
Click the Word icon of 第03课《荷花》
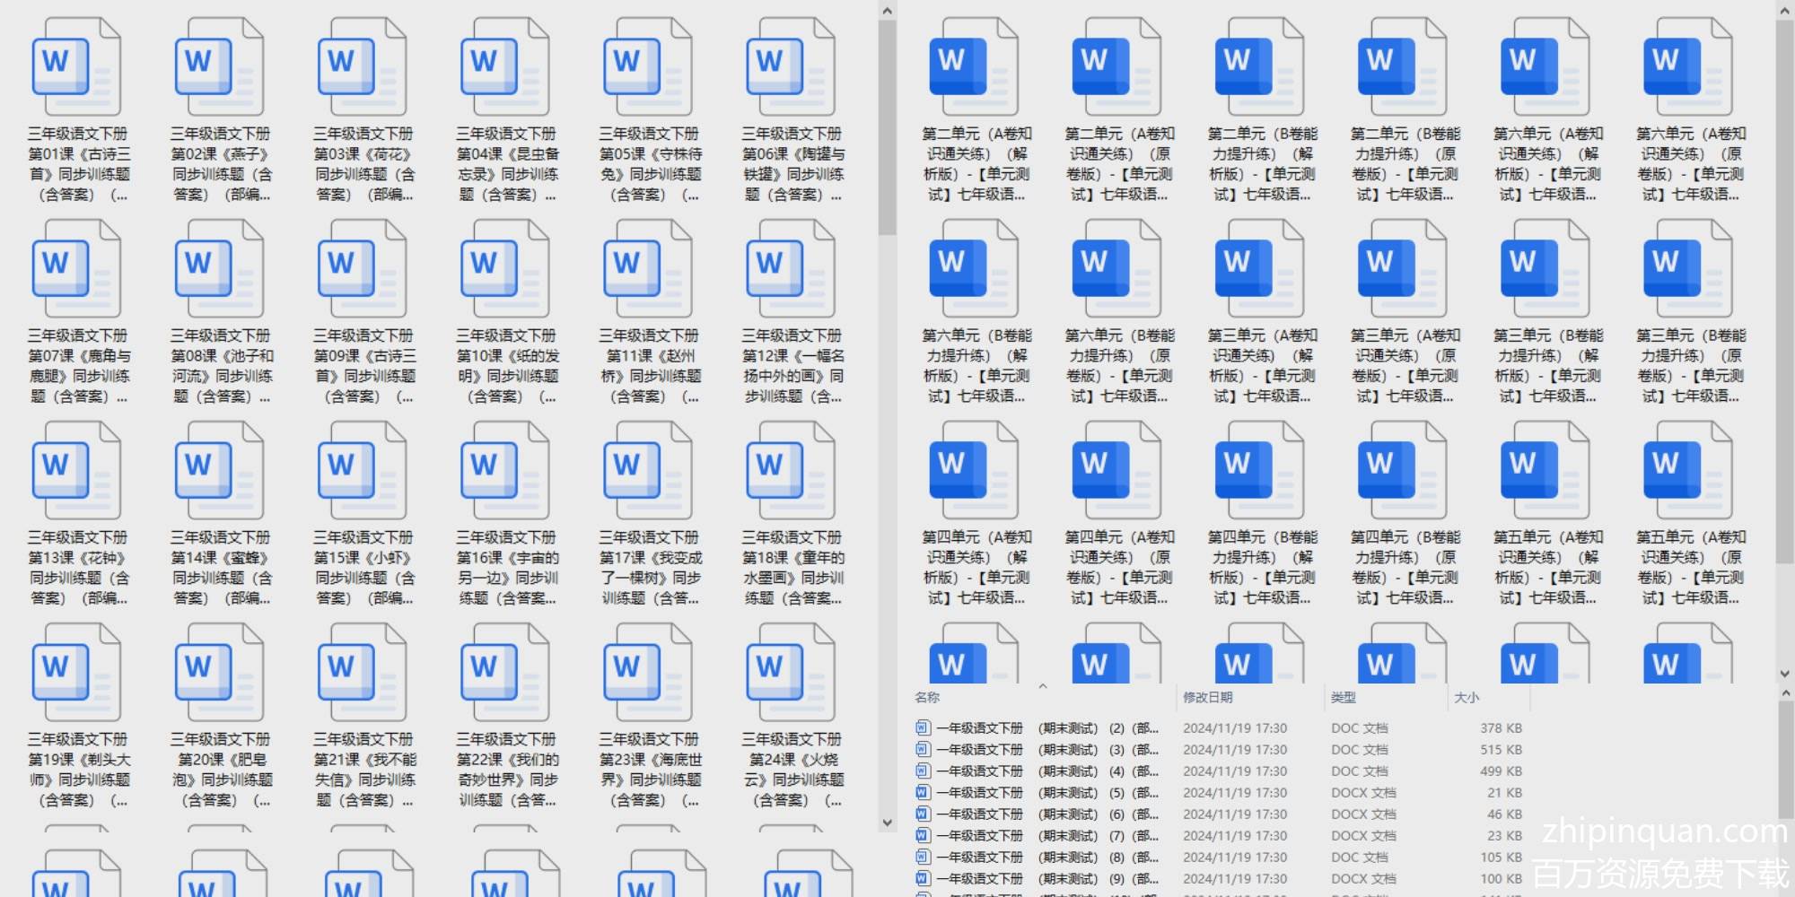tap(362, 67)
